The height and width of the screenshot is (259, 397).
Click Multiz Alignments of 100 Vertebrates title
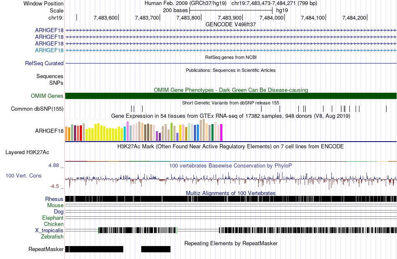231,193
